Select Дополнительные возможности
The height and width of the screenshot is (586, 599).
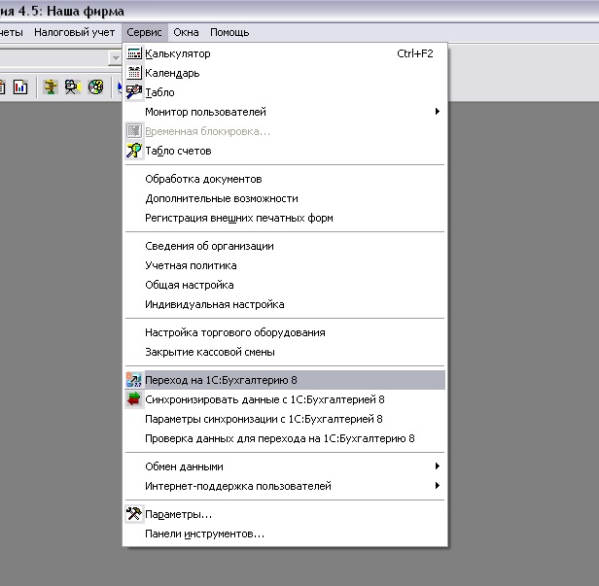coord(285,198)
